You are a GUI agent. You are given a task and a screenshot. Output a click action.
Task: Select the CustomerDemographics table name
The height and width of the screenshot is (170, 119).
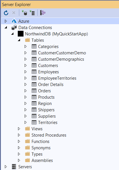tap(61, 59)
